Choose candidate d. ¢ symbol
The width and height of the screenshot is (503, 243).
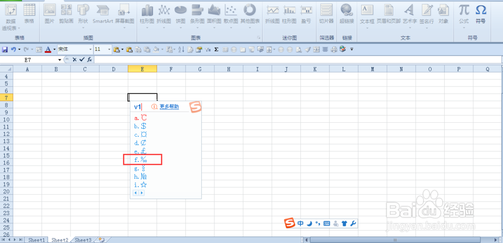tap(140, 143)
